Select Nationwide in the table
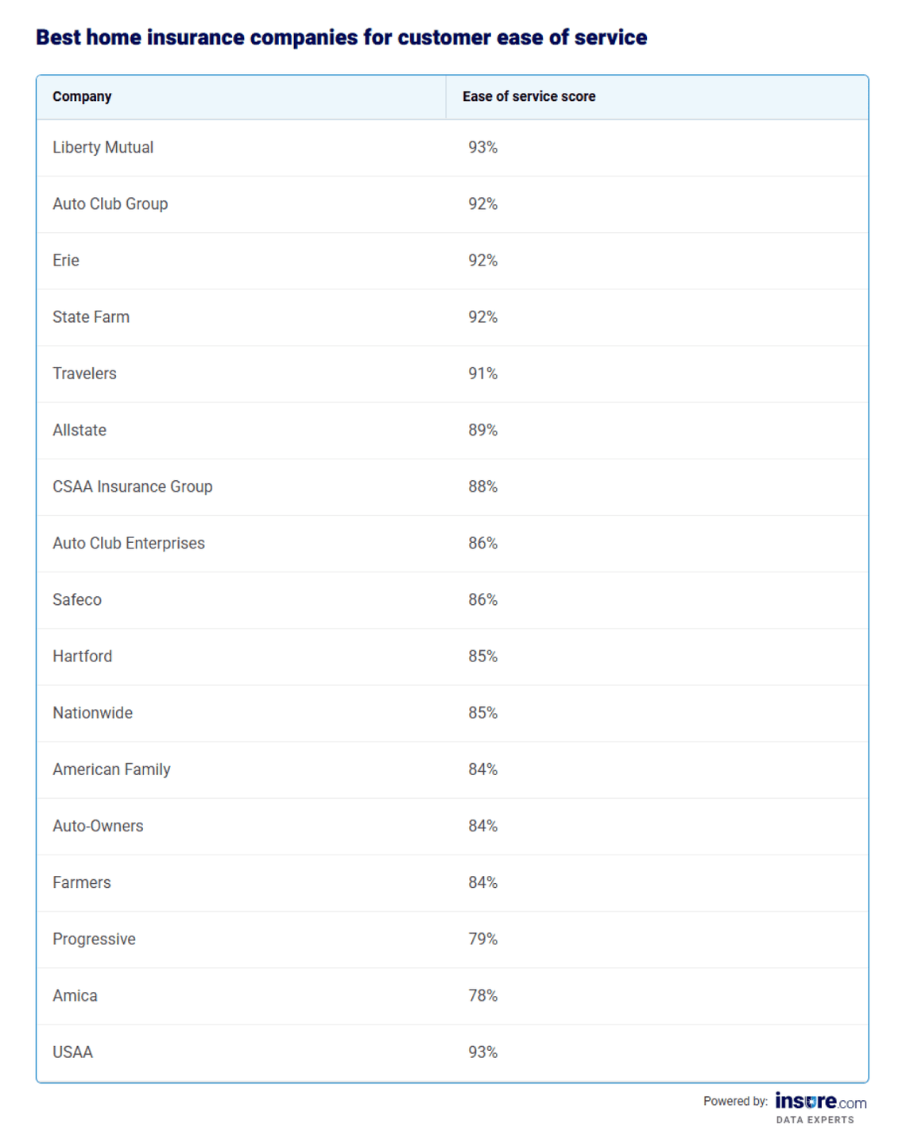Viewport: 906px width, 1147px height. pos(93,712)
